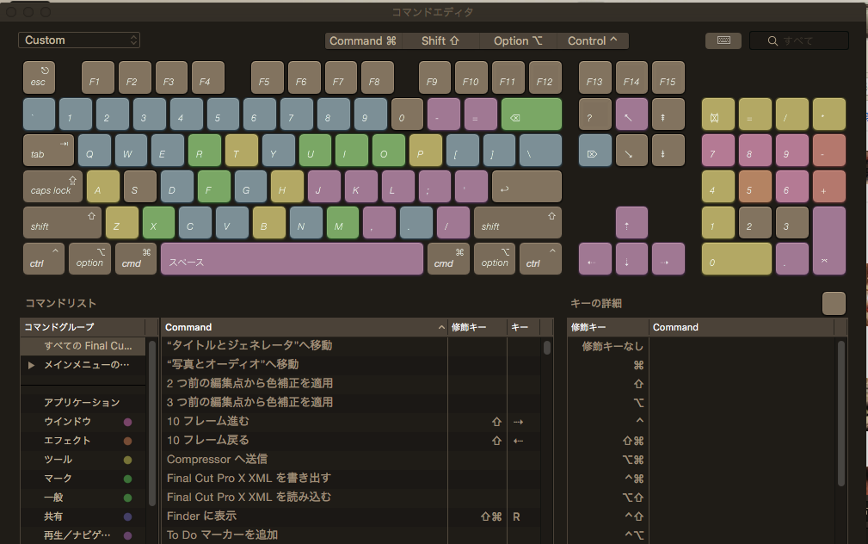Click the color swatch beside キーの詳細
This screenshot has width=868, height=544.
[x=834, y=303]
